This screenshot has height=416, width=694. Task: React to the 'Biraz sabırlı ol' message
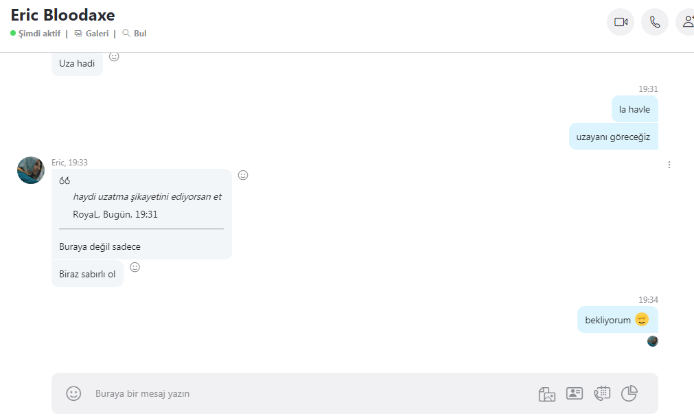coord(135,267)
